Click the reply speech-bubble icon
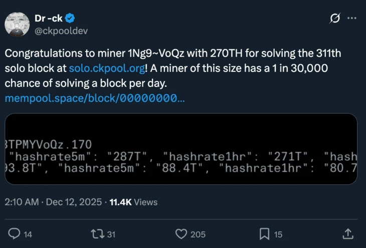This screenshot has width=366, height=248. 15,234
